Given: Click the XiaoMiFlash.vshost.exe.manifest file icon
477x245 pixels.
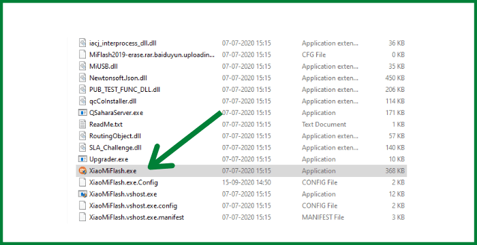Looking at the screenshot, I should [82, 217].
